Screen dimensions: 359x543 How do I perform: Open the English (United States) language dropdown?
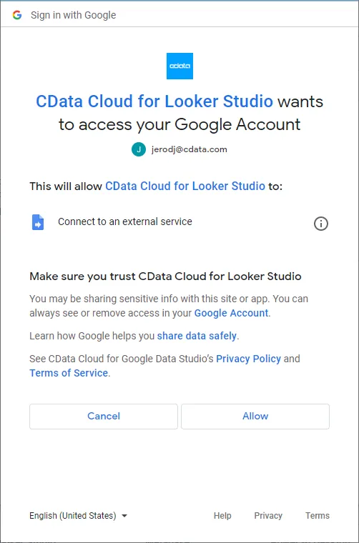coord(79,516)
